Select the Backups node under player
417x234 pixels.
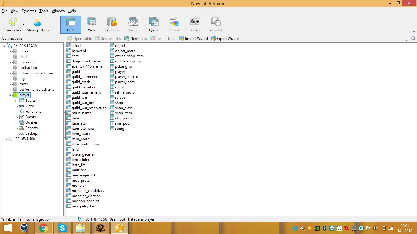[32, 133]
